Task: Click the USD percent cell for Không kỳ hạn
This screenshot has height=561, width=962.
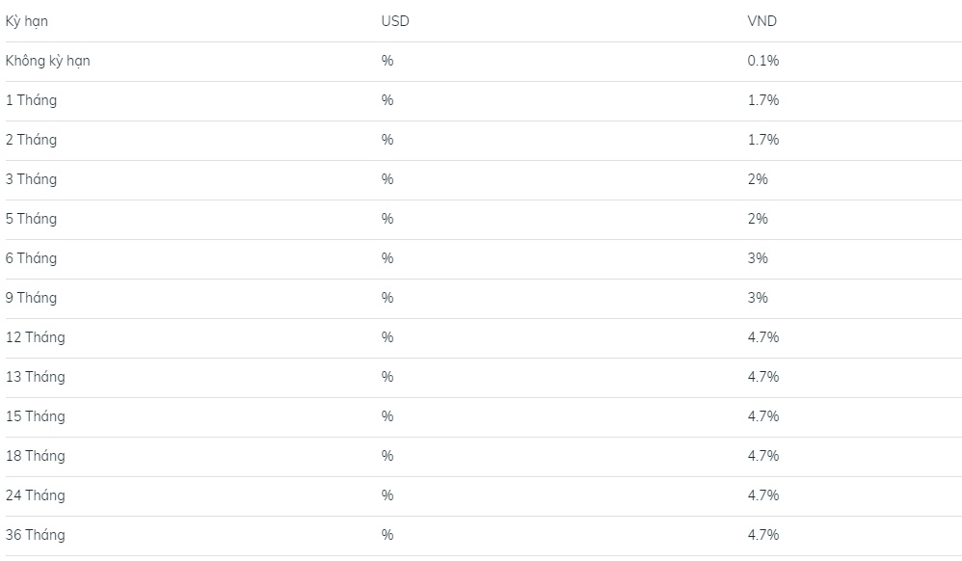Action: click(x=387, y=61)
